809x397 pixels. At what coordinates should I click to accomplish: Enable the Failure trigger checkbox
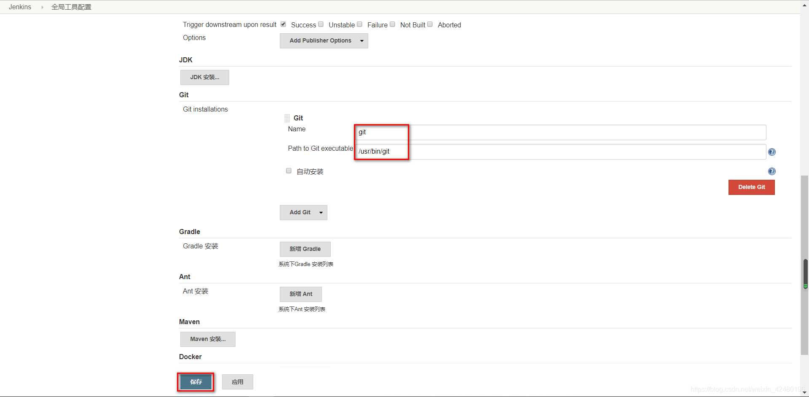[359, 24]
